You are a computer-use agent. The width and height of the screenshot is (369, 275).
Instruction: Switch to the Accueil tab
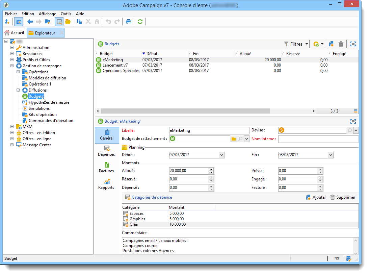pos(14,33)
